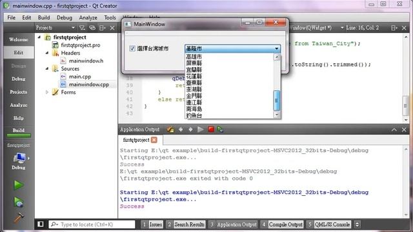The height and width of the screenshot is (232, 413).
Task: Open the Edit menu
Action: tap(26, 17)
